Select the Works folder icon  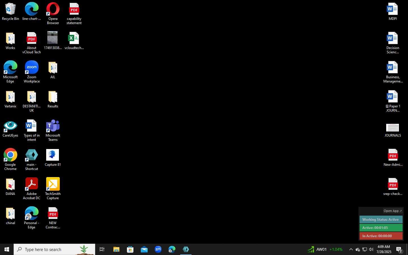(10, 41)
